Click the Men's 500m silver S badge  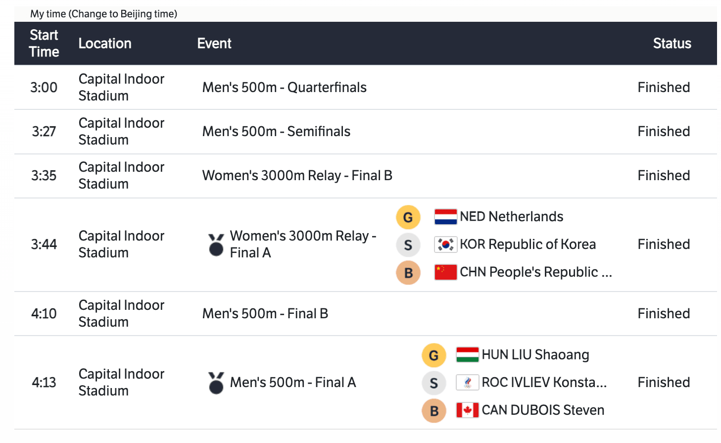point(434,383)
